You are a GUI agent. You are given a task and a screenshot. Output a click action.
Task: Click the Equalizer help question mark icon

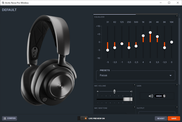coord(177,16)
